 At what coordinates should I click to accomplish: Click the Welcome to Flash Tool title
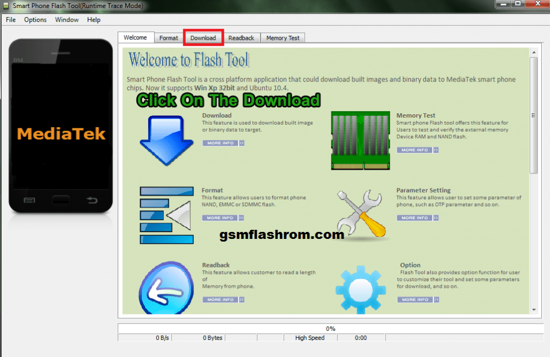click(x=189, y=60)
